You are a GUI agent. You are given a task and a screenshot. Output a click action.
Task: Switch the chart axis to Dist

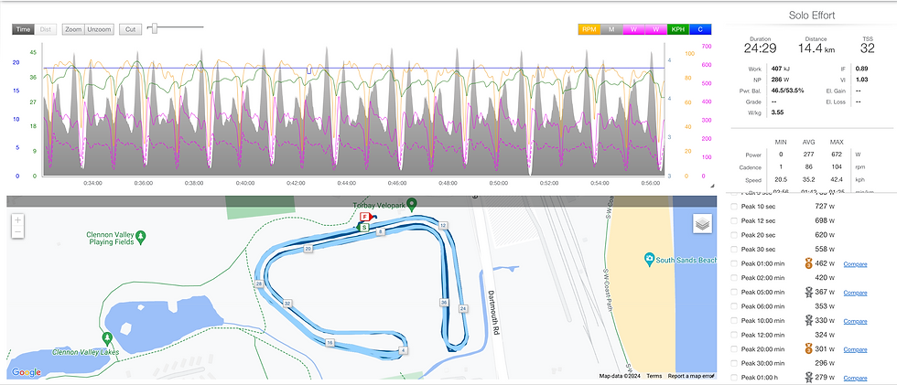(45, 29)
